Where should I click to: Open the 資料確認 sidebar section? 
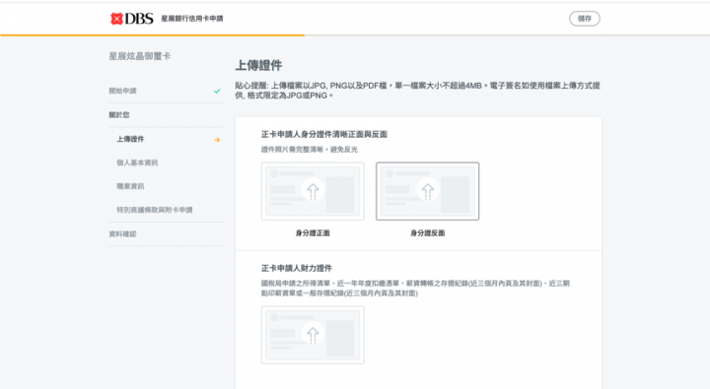point(166,233)
